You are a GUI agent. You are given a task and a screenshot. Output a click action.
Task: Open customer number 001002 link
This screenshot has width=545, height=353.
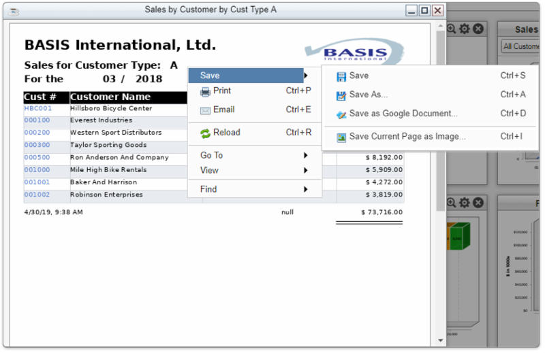[37, 195]
